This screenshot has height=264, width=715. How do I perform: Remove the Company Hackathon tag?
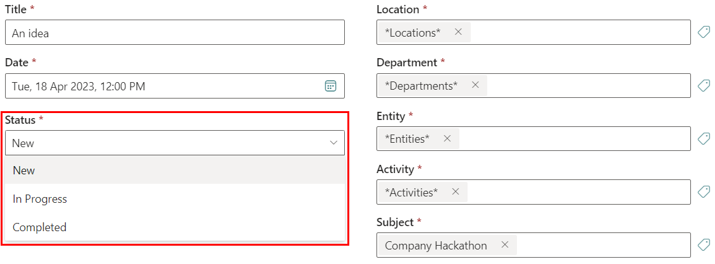[x=504, y=245]
